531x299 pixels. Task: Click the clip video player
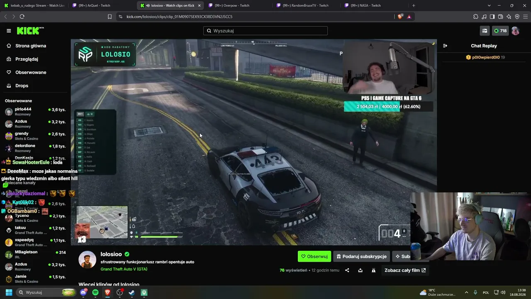[x=253, y=142]
